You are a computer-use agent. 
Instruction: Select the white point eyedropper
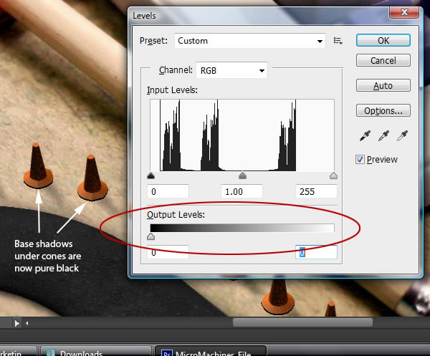point(402,136)
